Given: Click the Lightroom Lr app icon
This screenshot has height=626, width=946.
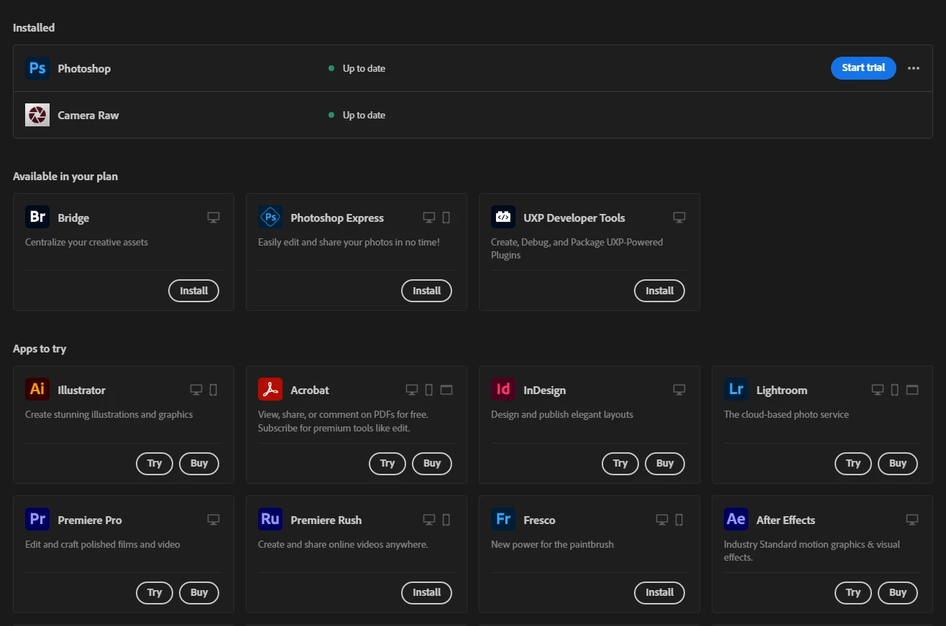Looking at the screenshot, I should (x=736, y=389).
